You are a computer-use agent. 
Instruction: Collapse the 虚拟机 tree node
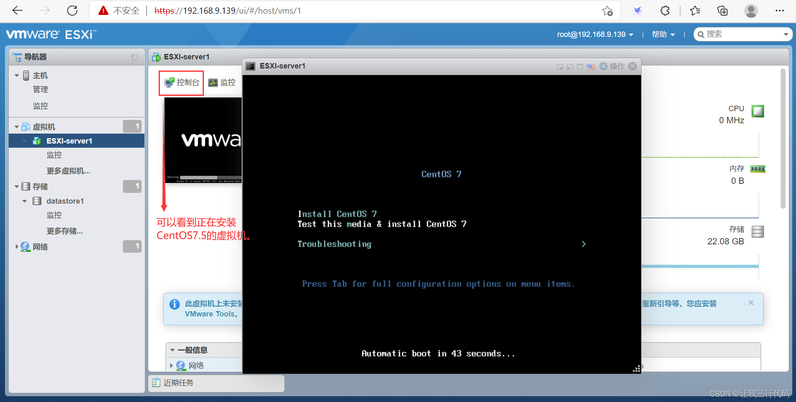17,127
